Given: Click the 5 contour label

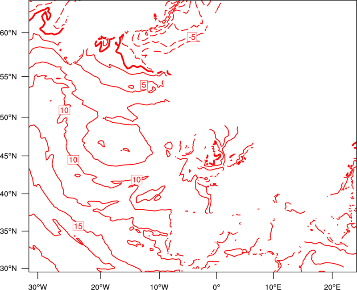Looking at the screenshot, I should 144,85.
